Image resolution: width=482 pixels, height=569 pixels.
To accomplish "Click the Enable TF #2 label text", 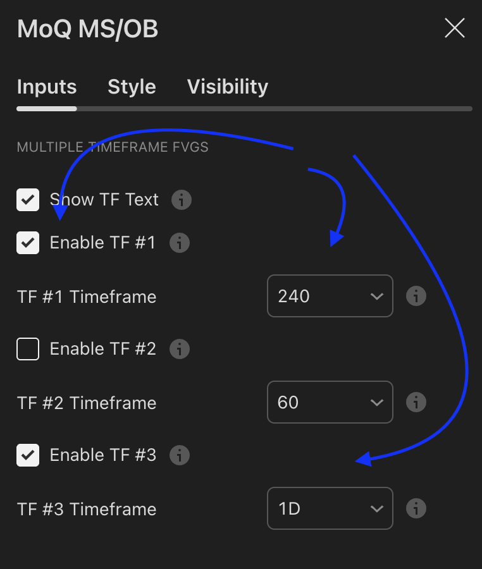I will [102, 349].
